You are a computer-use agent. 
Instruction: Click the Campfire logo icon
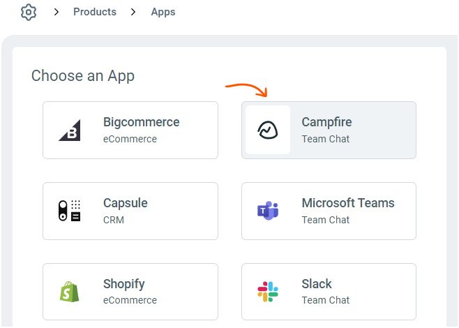click(x=268, y=130)
